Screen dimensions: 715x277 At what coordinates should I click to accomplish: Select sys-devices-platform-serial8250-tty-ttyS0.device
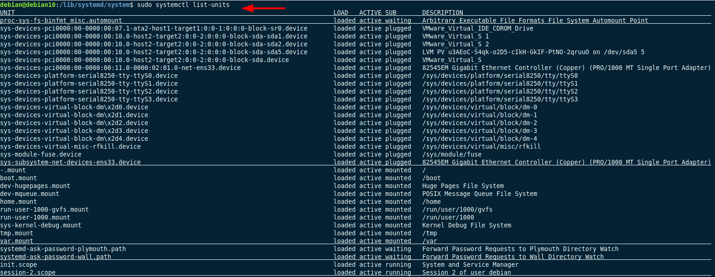click(89, 76)
